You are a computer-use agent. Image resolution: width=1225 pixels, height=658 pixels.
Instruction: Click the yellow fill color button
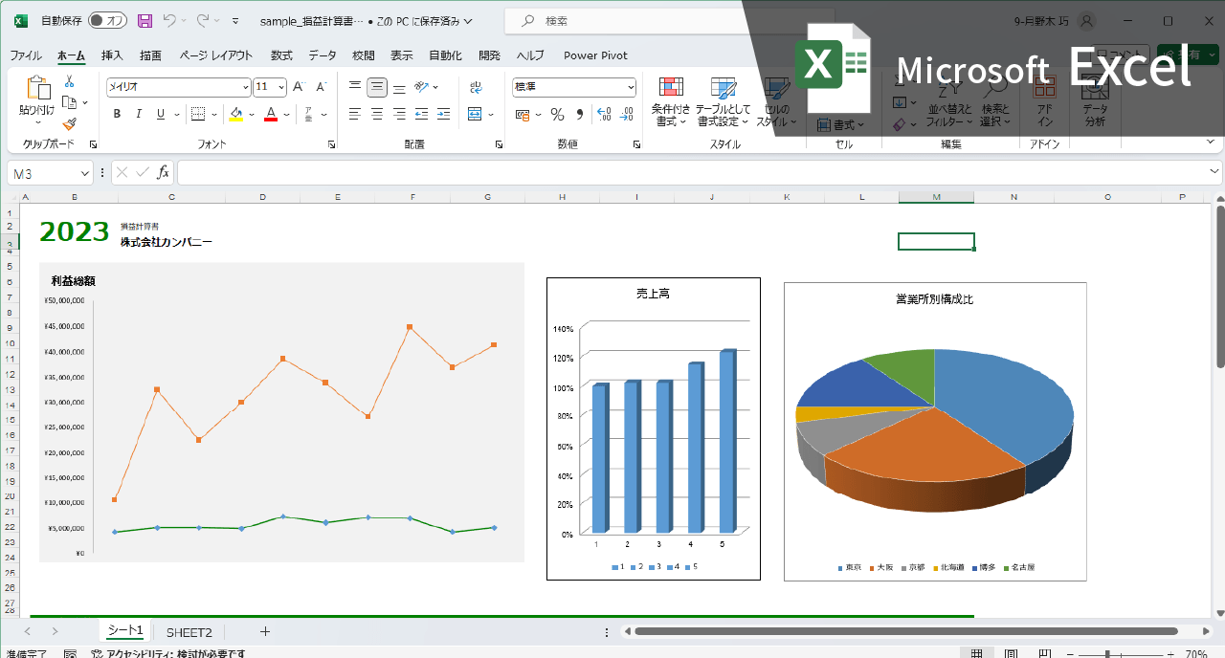(235, 115)
